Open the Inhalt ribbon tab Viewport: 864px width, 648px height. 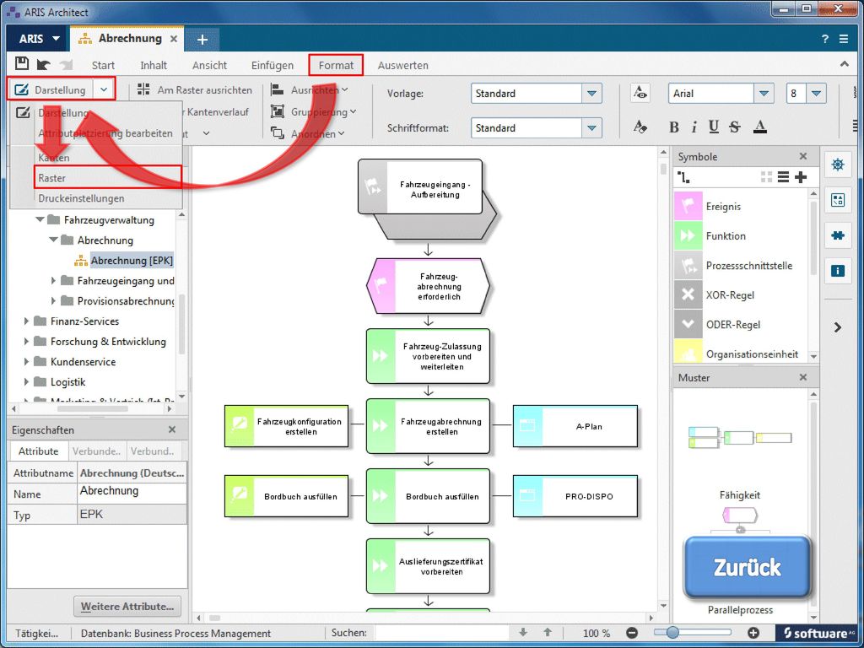[x=154, y=65]
